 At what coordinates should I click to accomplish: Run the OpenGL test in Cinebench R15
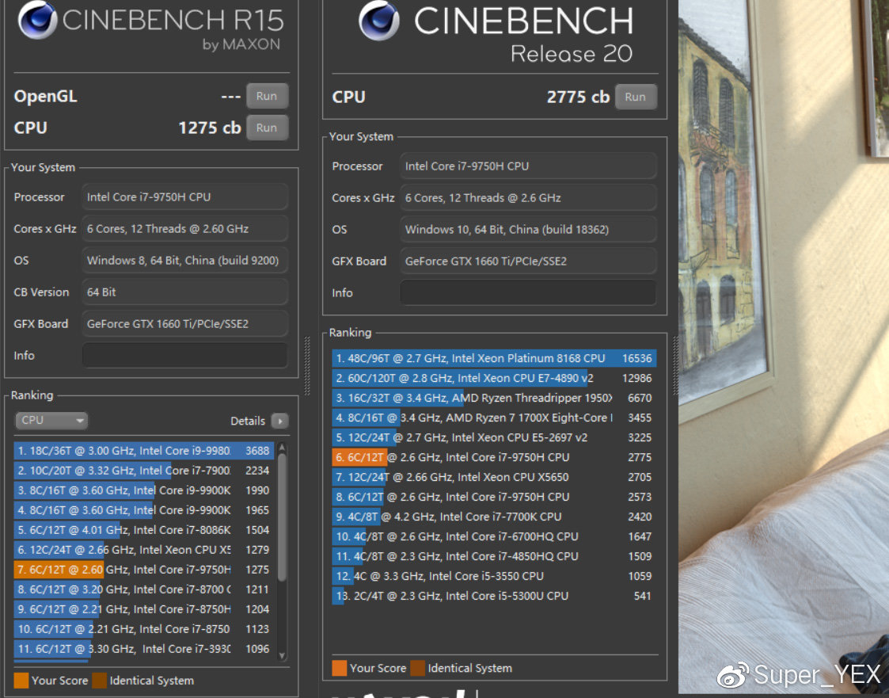[x=267, y=96]
